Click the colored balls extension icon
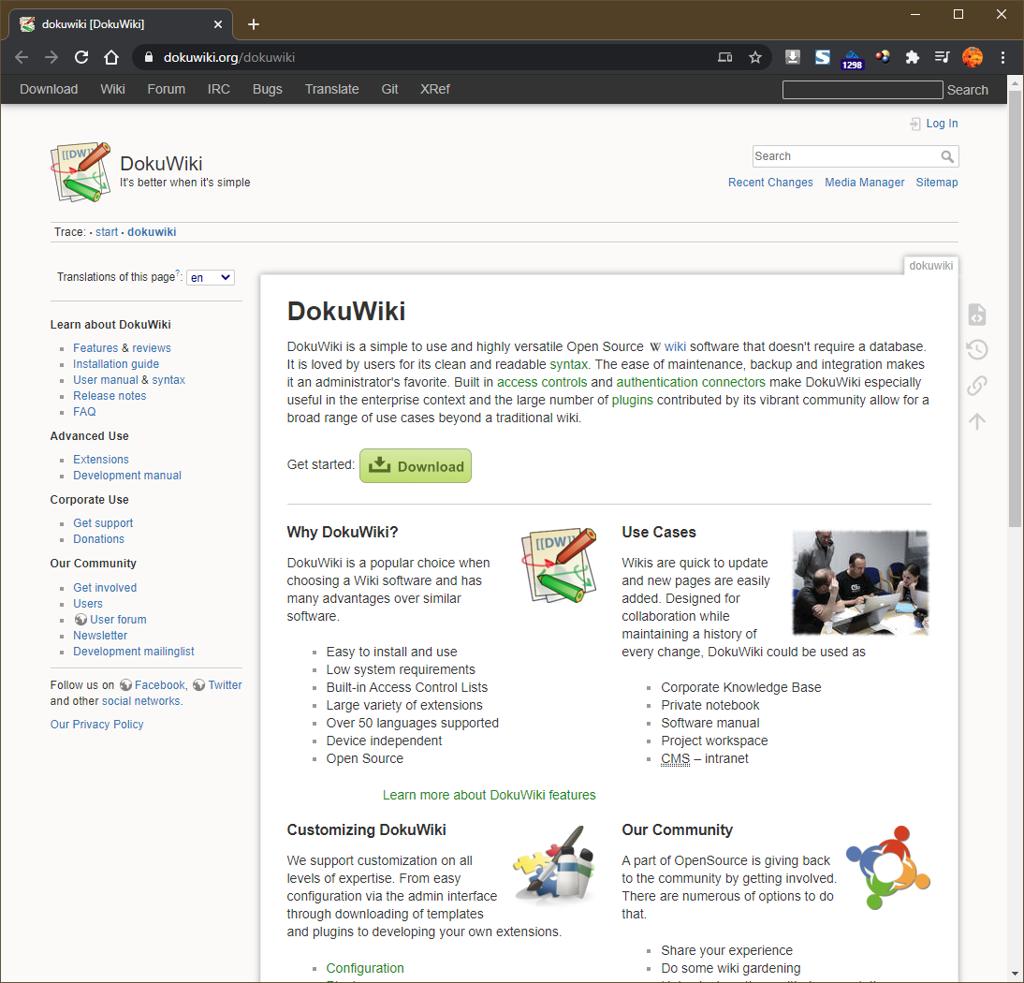The image size is (1024, 983). pos(883,57)
